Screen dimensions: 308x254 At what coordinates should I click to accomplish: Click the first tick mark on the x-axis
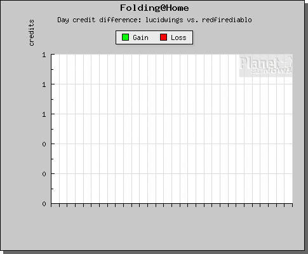pyautogui.click(x=51, y=205)
